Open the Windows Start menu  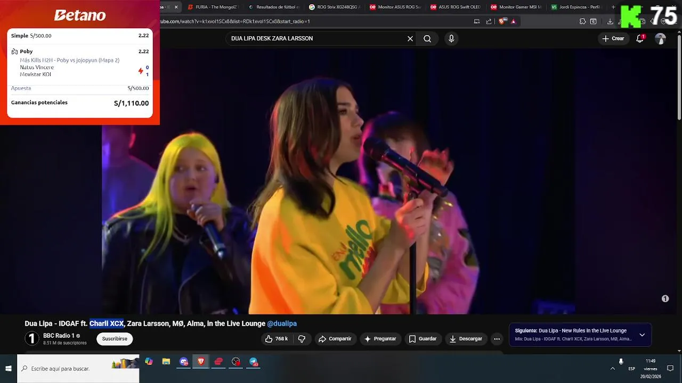(9, 368)
